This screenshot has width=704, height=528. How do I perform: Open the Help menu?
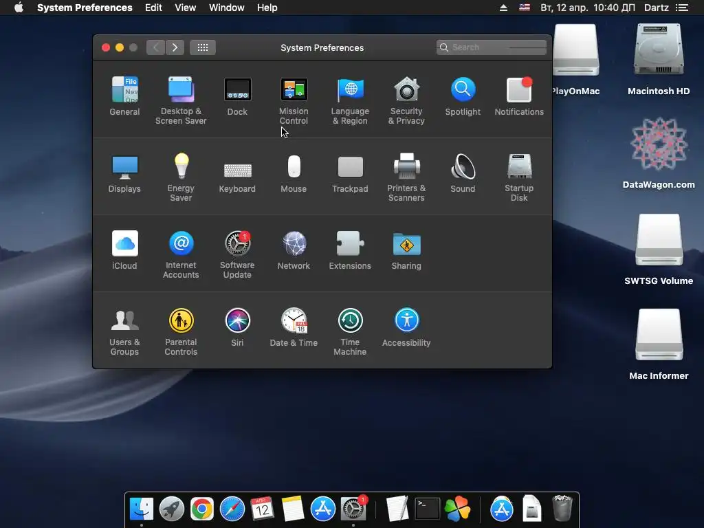pos(267,8)
